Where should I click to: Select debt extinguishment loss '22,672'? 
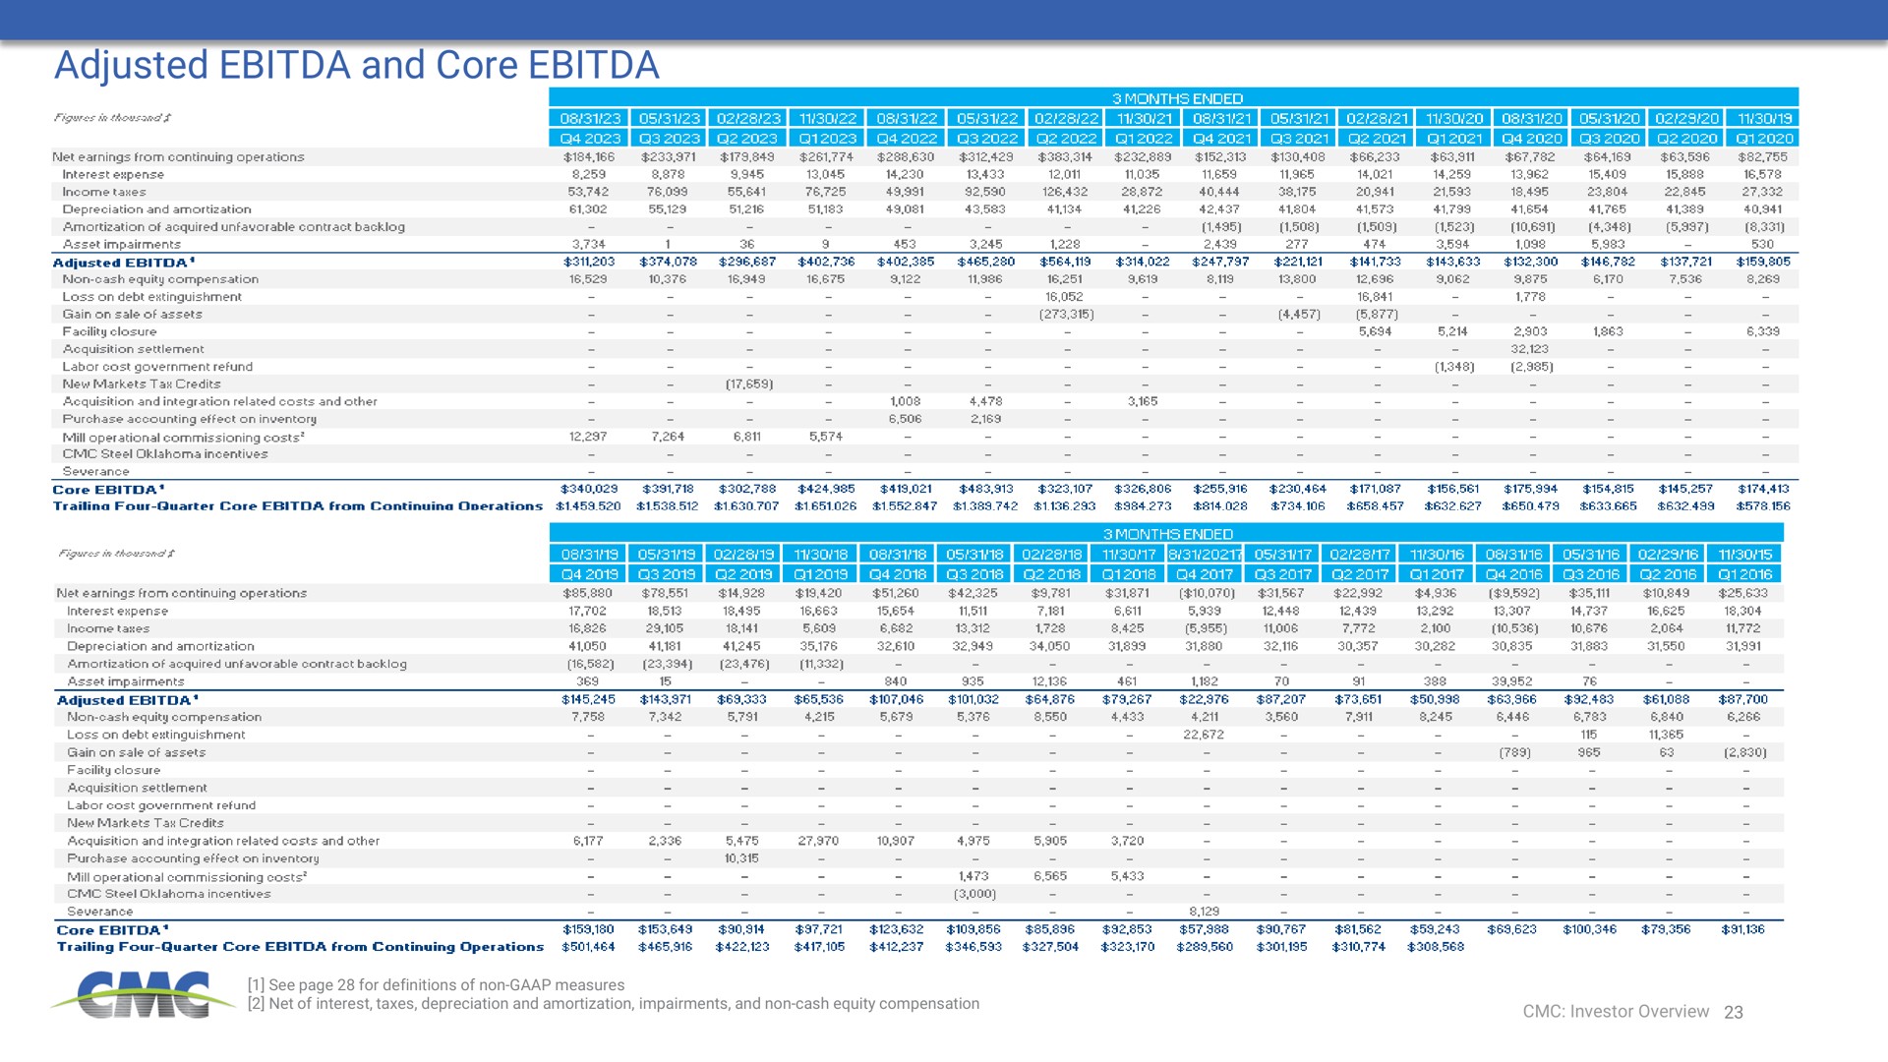pos(1205,735)
